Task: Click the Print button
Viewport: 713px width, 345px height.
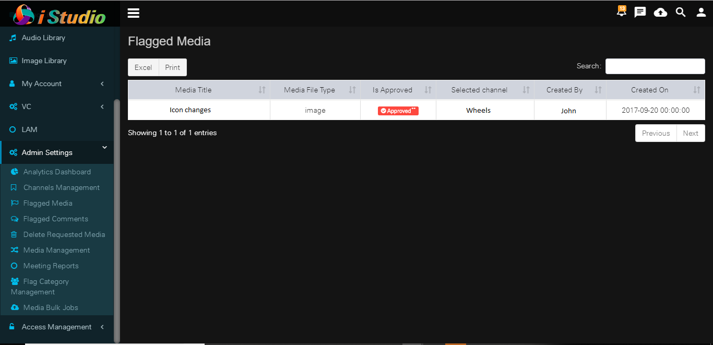Action: pos(173,67)
